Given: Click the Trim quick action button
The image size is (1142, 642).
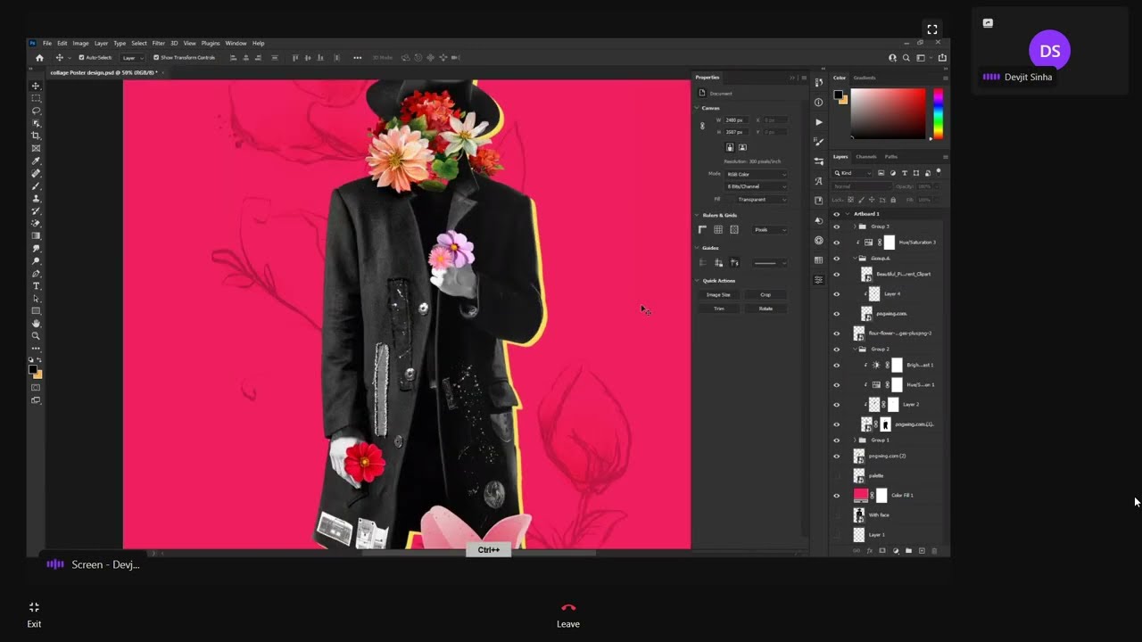Looking at the screenshot, I should [718, 309].
